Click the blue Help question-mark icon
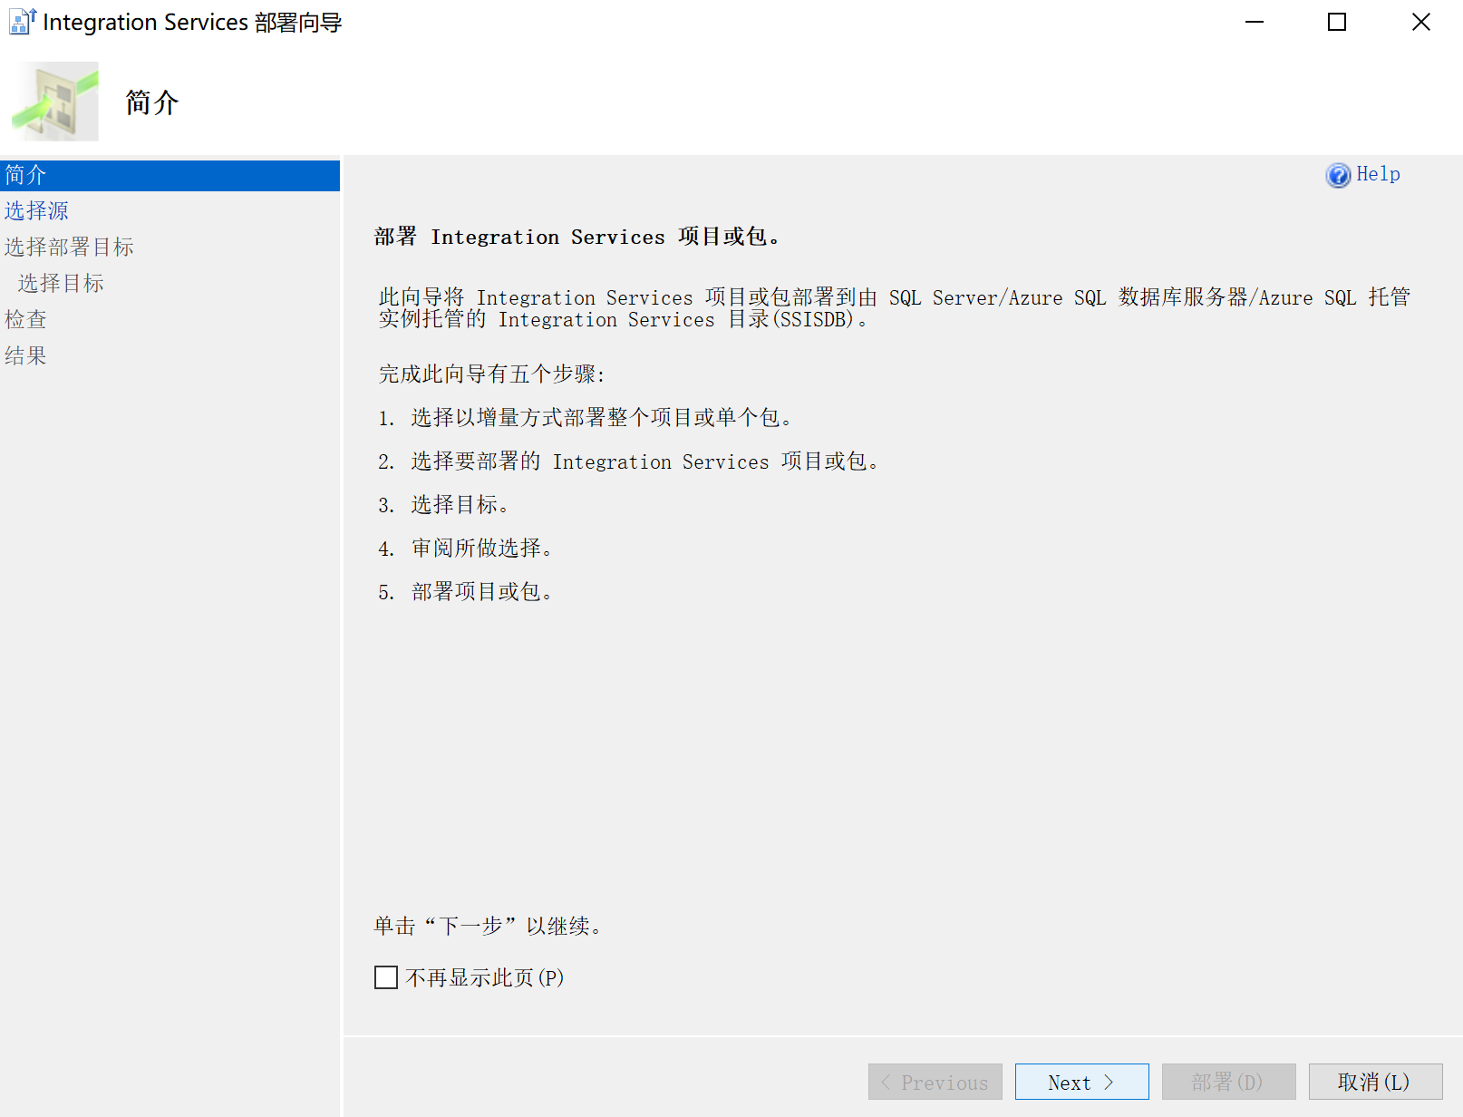 pyautogui.click(x=1338, y=175)
